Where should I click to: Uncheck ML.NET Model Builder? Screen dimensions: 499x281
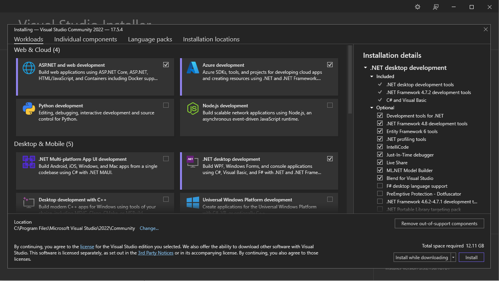[380, 170]
